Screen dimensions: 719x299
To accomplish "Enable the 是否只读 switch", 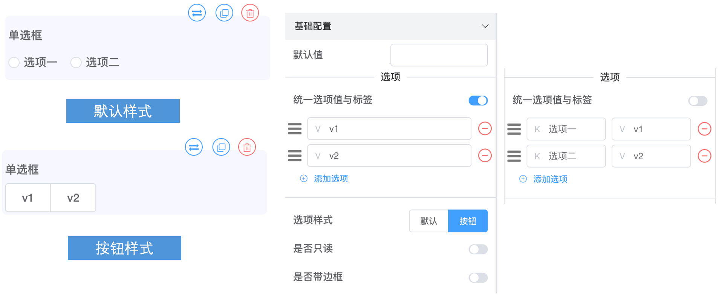I will coord(478,249).
